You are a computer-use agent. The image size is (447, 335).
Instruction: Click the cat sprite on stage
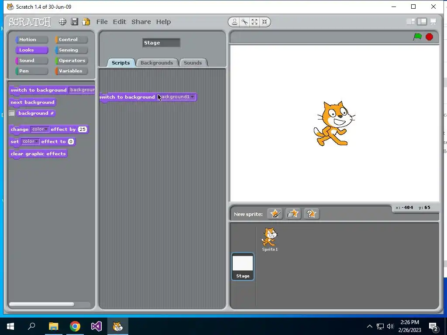(x=334, y=123)
